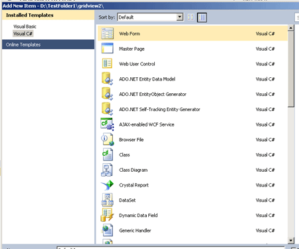Click the Browser File template icon
Screen dimensions: 299x249
click(108, 139)
